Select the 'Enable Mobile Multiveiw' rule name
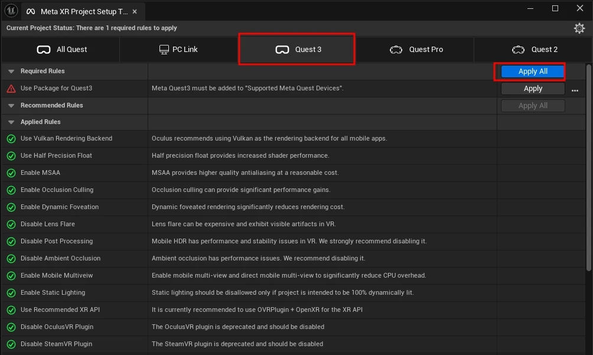Viewport: 593px width, 355px height. pos(56,275)
